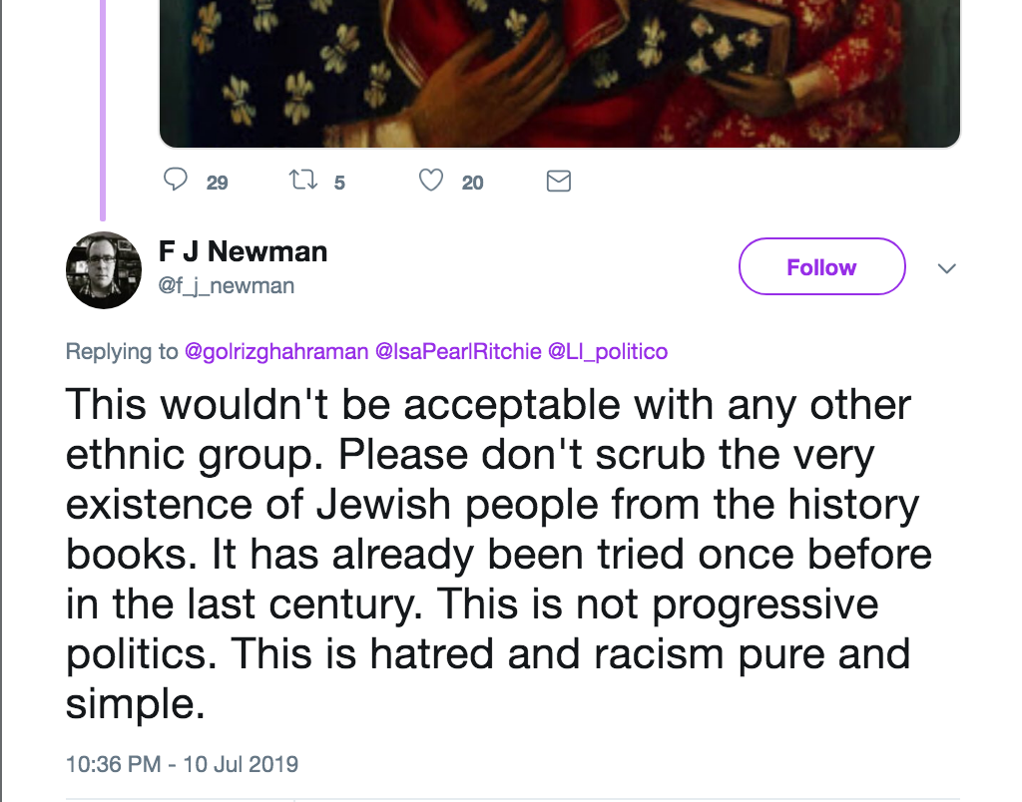Open the embedded painting image above
This screenshot has width=1022, height=802.
[x=559, y=70]
